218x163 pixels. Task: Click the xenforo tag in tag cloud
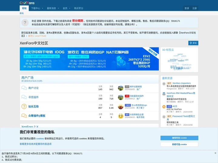point(174,59)
